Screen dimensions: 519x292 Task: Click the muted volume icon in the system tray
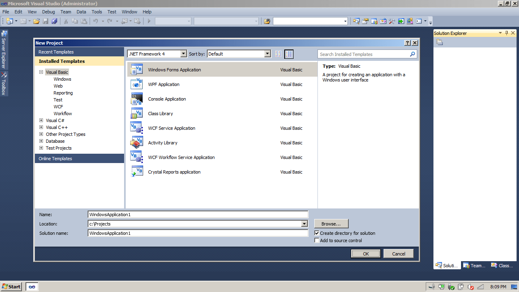pyautogui.click(x=470, y=287)
